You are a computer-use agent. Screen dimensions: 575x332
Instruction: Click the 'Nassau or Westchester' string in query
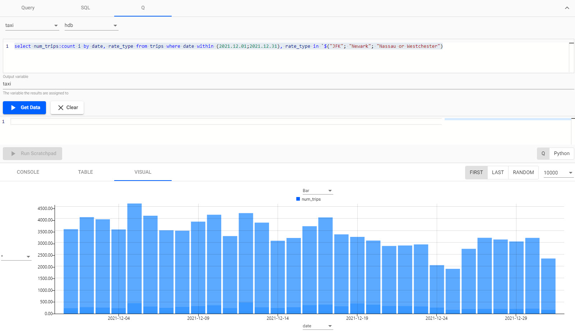[x=408, y=46]
